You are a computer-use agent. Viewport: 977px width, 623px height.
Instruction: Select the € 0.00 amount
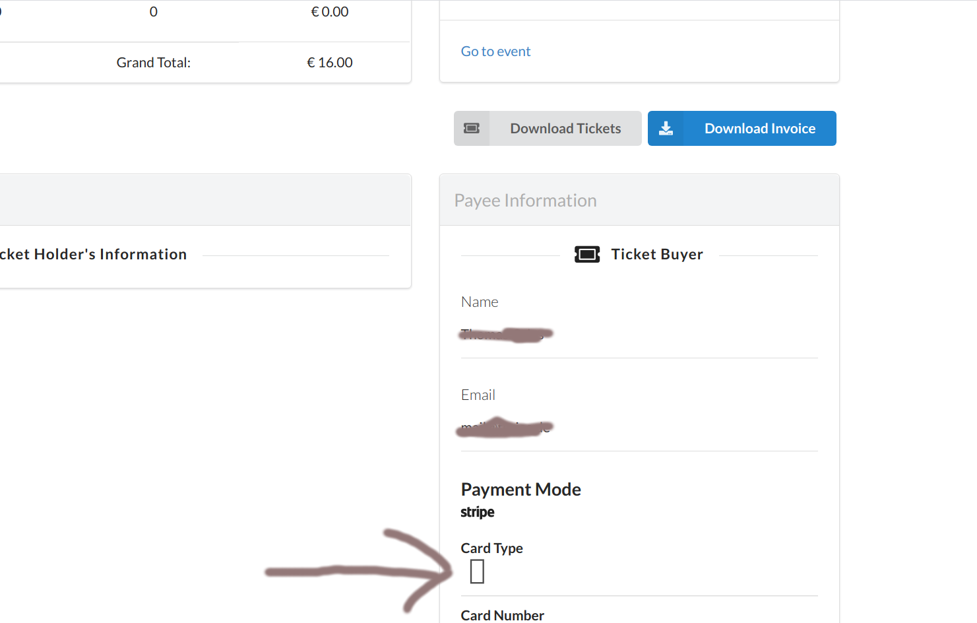(x=330, y=12)
